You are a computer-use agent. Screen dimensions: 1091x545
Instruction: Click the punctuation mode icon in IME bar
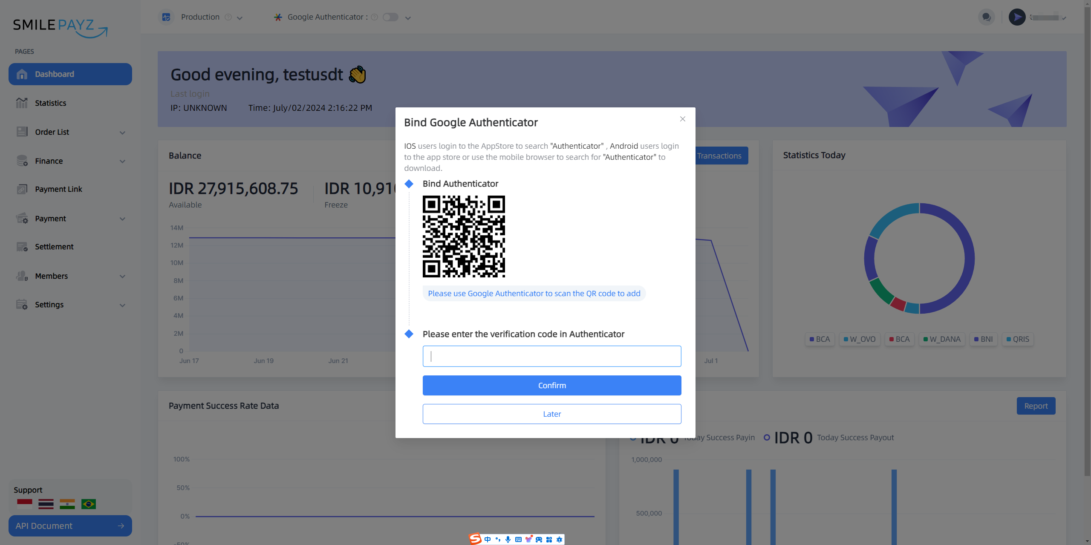pos(498,539)
